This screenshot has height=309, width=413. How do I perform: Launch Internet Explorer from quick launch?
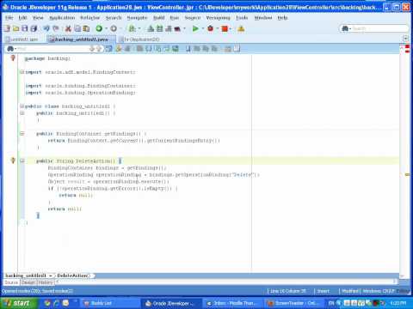click(x=56, y=303)
